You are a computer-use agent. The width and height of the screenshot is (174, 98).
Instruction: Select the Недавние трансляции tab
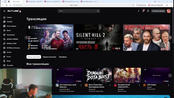49,57
